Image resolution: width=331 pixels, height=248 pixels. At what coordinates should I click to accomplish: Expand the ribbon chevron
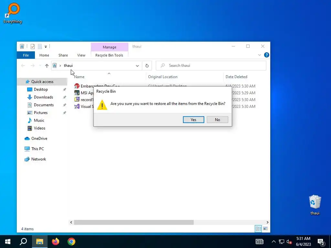coord(260,55)
